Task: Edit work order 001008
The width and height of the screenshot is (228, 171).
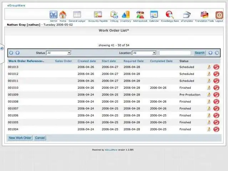Action: pyautogui.click(x=209, y=102)
